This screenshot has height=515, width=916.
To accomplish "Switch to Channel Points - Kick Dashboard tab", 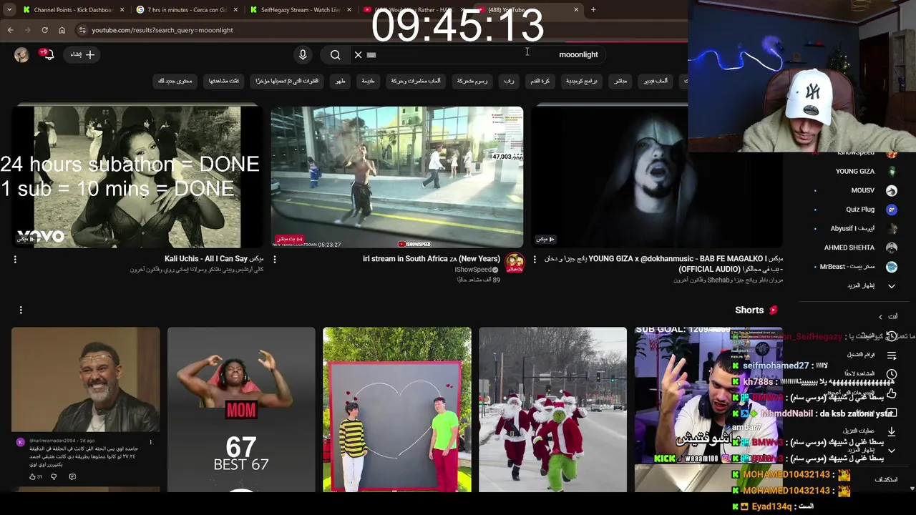I will (73, 10).
